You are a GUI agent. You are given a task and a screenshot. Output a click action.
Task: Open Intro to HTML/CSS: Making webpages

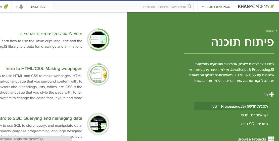click(44, 68)
